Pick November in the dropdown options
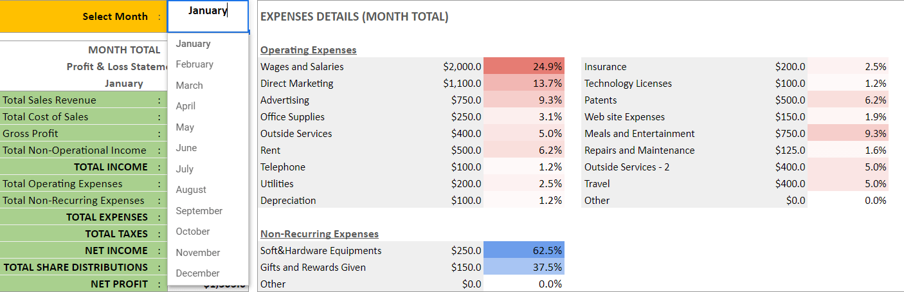Image resolution: width=904 pixels, height=292 pixels. pos(198,253)
